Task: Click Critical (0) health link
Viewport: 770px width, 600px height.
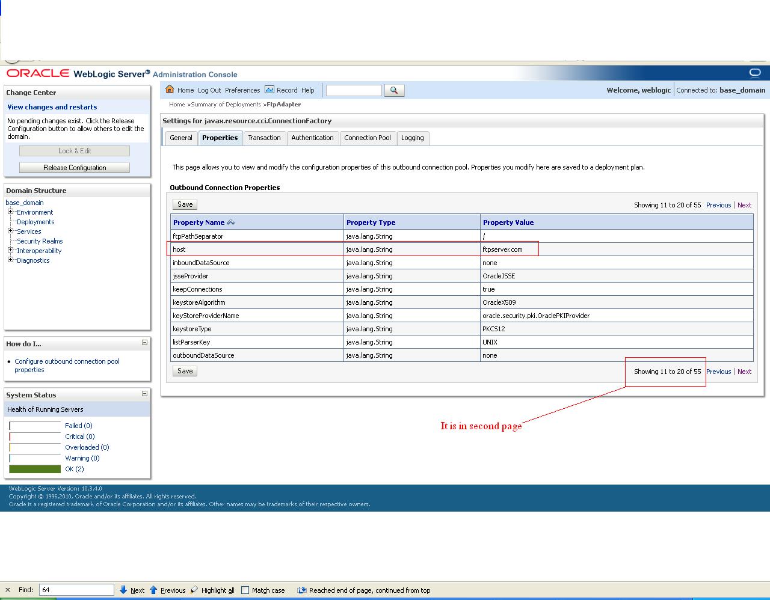Action: click(79, 436)
